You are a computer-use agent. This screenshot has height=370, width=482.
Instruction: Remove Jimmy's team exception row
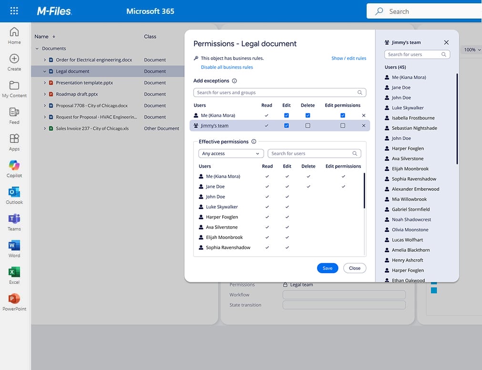pyautogui.click(x=364, y=126)
